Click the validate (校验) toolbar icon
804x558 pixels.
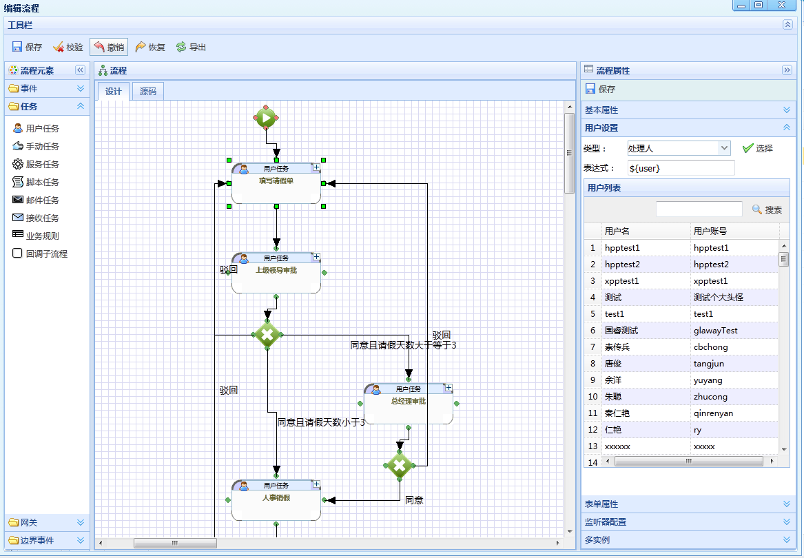59,48
